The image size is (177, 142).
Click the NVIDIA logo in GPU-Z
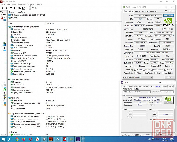pyautogui.click(x=168, y=22)
